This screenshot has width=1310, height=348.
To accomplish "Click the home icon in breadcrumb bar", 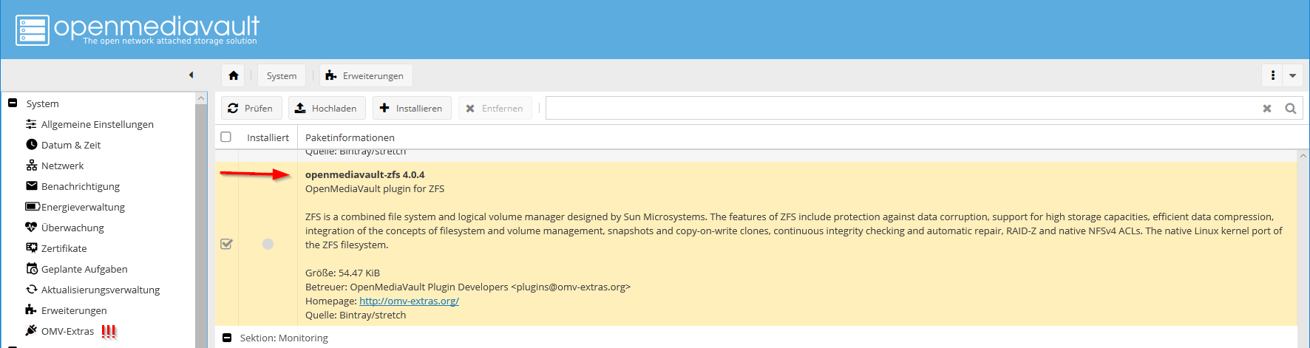I will (x=234, y=75).
